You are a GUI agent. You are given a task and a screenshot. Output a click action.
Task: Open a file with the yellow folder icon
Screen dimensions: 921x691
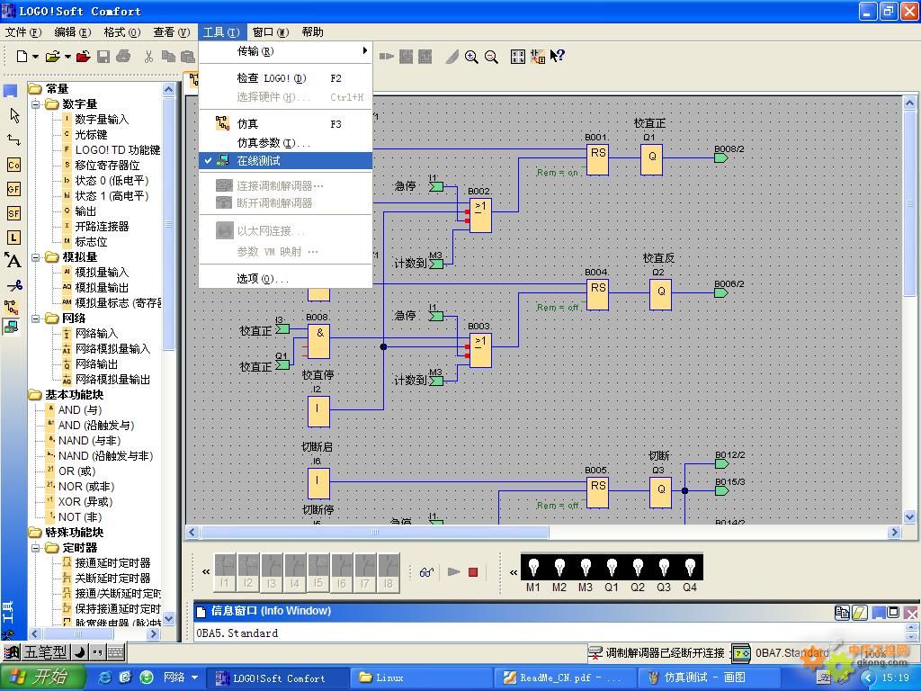pos(53,57)
